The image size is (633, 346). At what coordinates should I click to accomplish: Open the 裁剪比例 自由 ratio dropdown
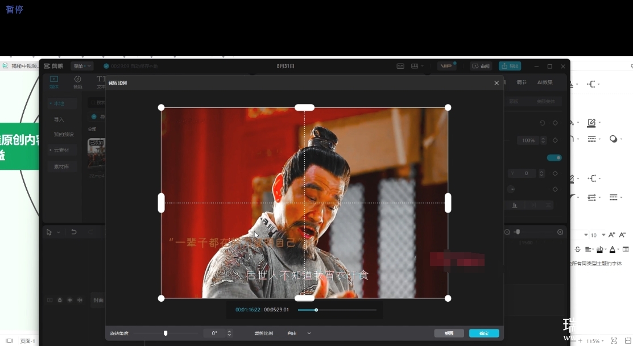[x=299, y=334]
